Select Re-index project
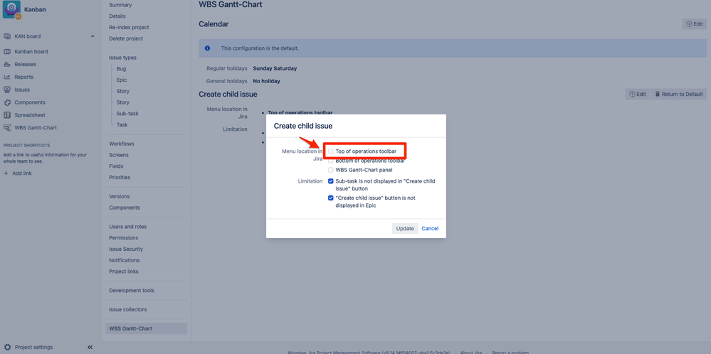Viewport: 711px width, 354px height. (x=129, y=27)
